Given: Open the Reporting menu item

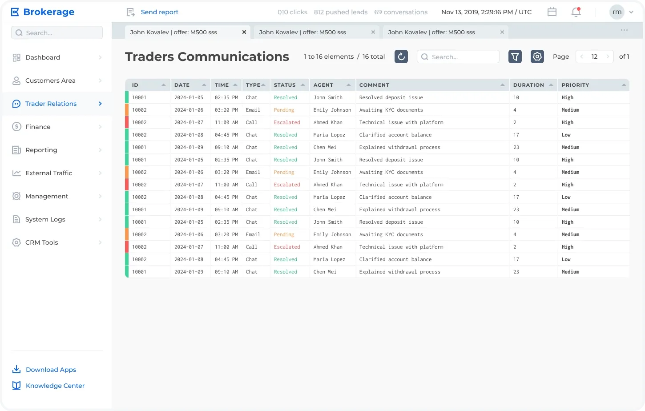Looking at the screenshot, I should 57,150.
